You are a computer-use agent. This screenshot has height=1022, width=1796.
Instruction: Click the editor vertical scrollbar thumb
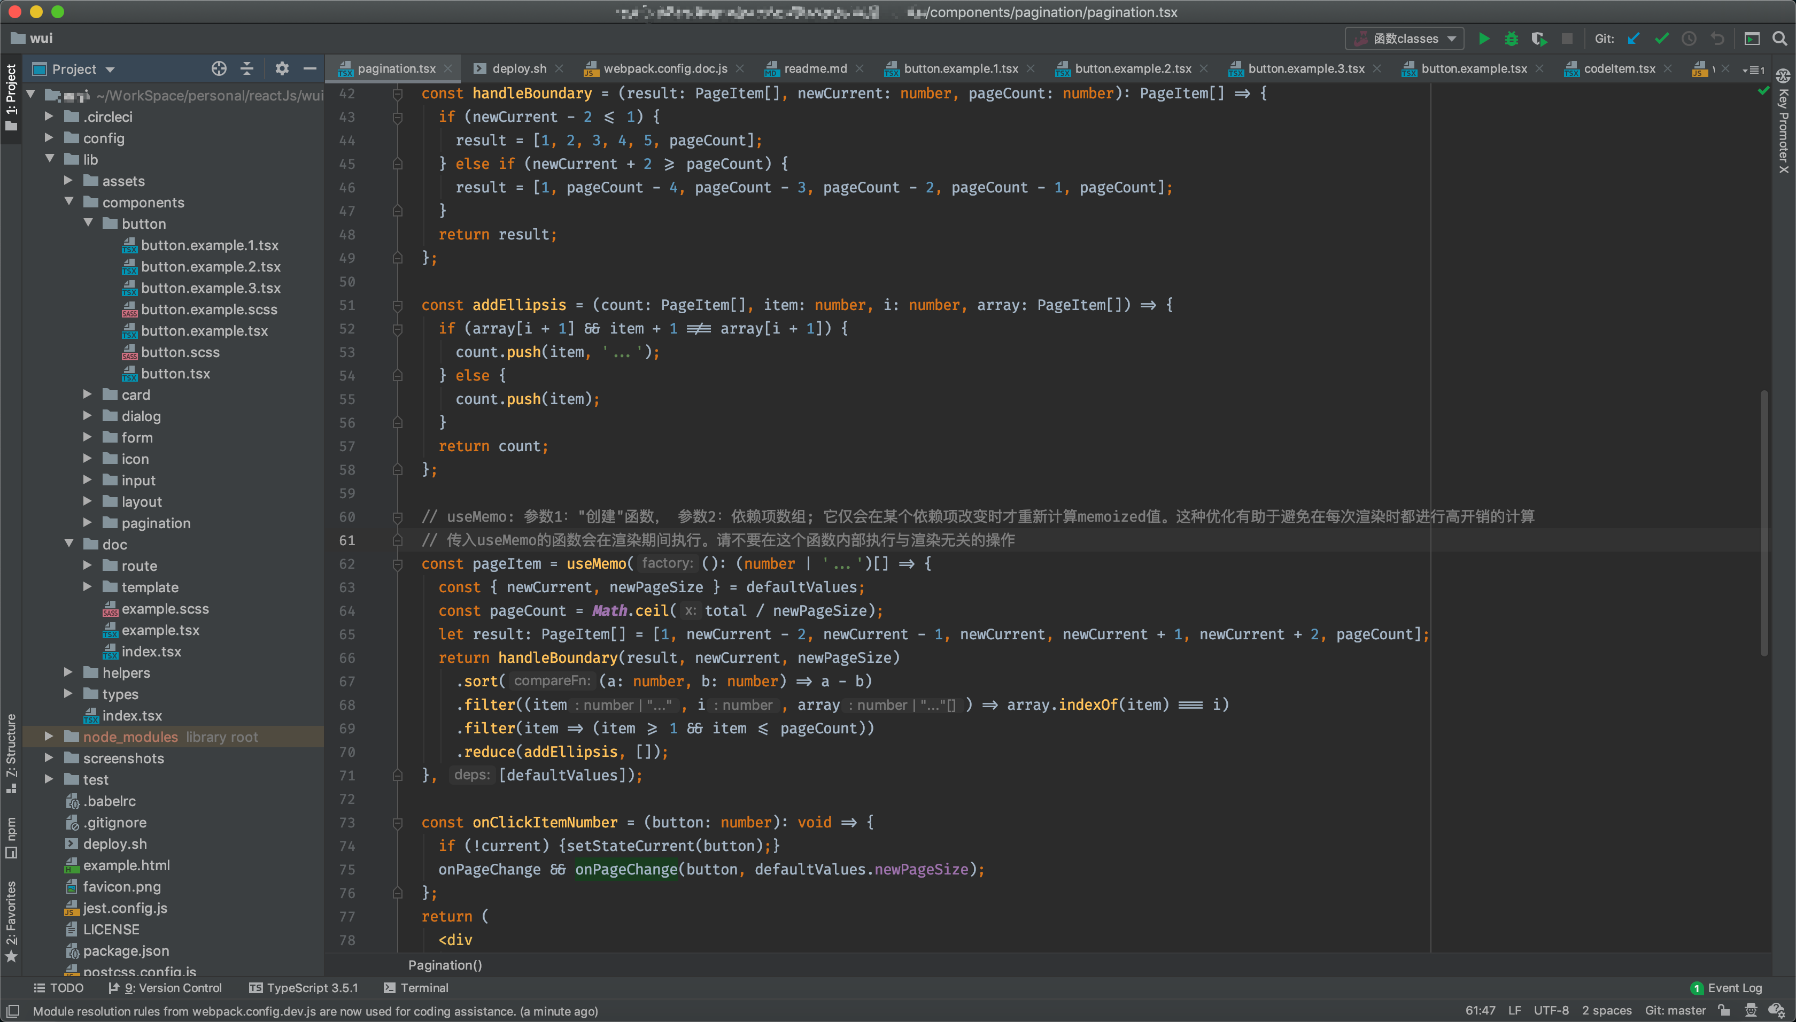click(x=1764, y=523)
